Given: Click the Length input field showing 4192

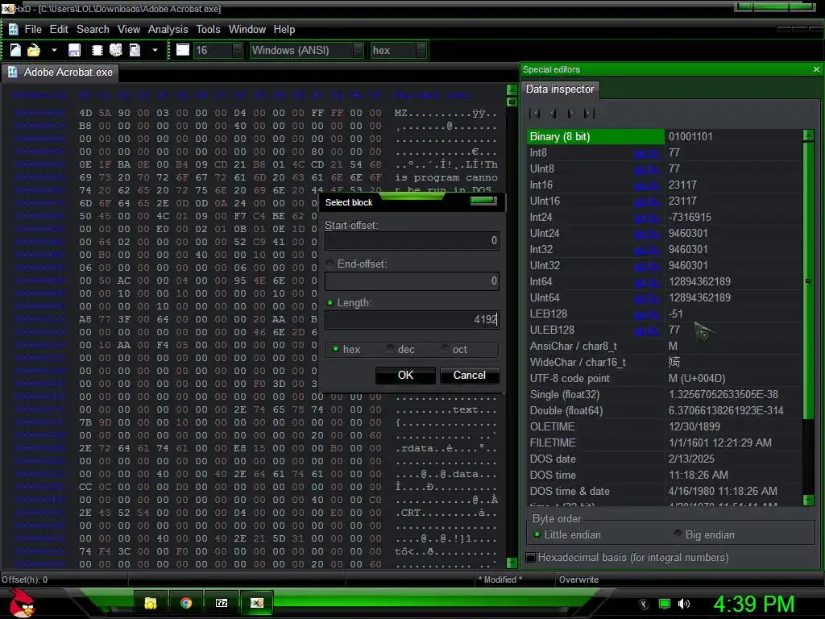Looking at the screenshot, I should (412, 320).
